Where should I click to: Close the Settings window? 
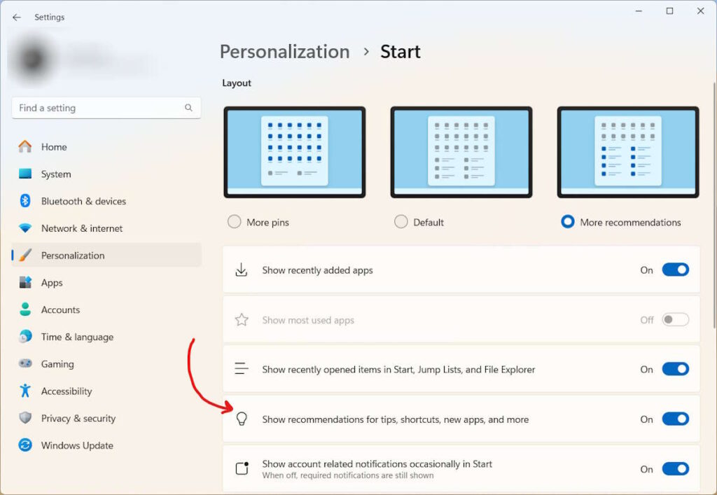click(700, 11)
